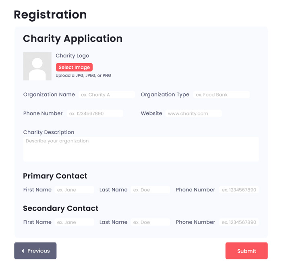The image size is (282, 269).
Task: Select the Website input field
Action: (x=193, y=113)
